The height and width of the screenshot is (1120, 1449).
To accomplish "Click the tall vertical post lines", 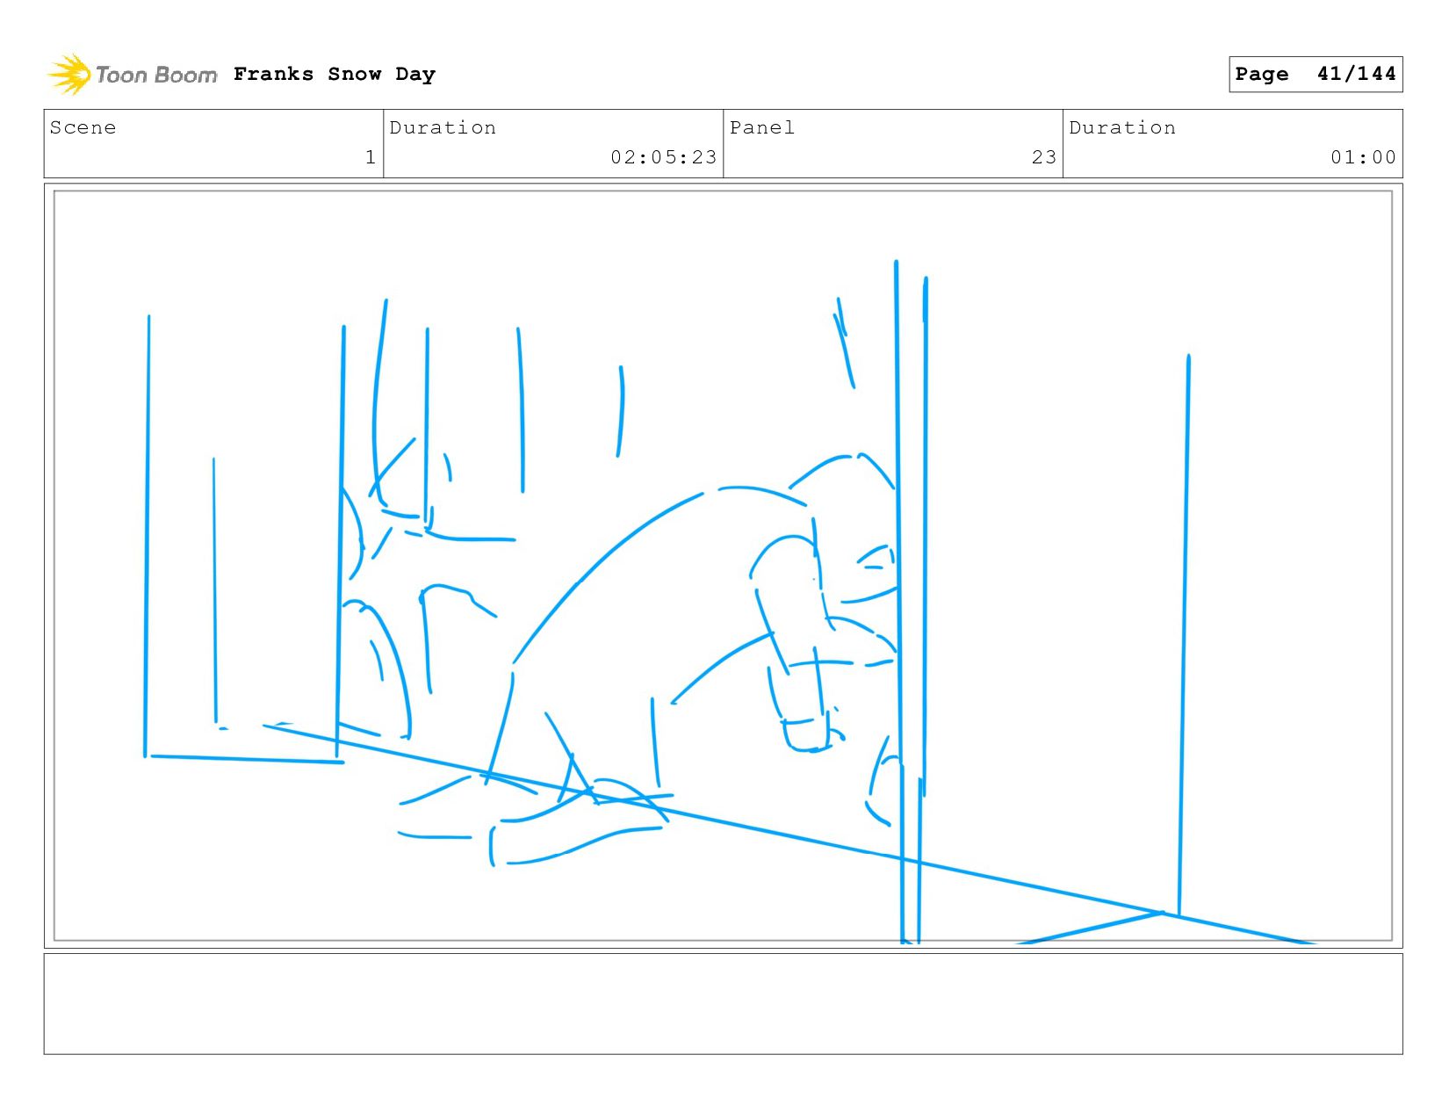I will pyautogui.click(x=911, y=602).
